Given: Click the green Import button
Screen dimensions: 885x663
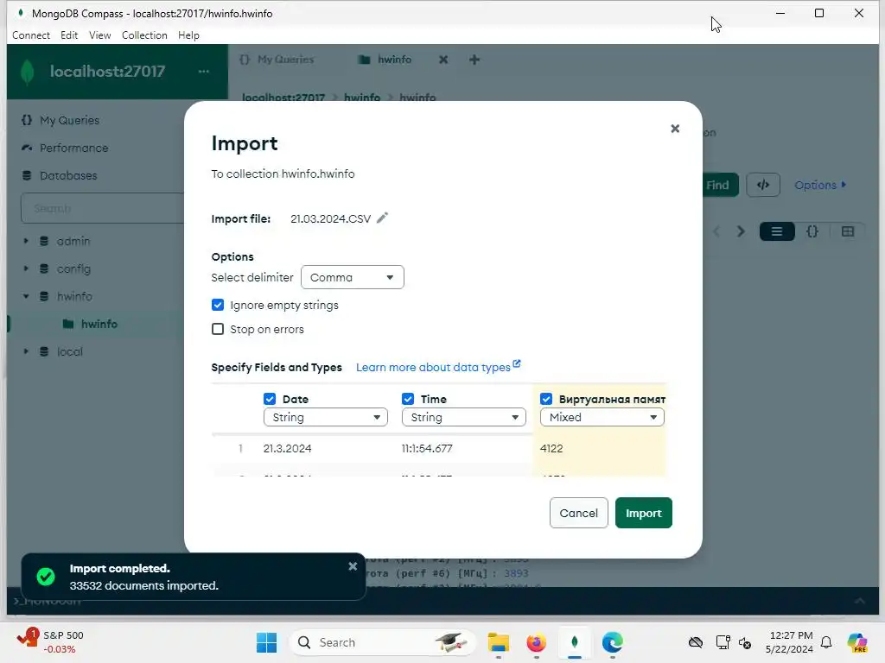Looking at the screenshot, I should [643, 513].
